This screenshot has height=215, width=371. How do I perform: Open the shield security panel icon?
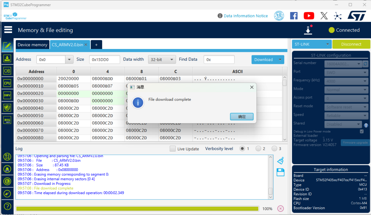pyautogui.click(x=7, y=107)
